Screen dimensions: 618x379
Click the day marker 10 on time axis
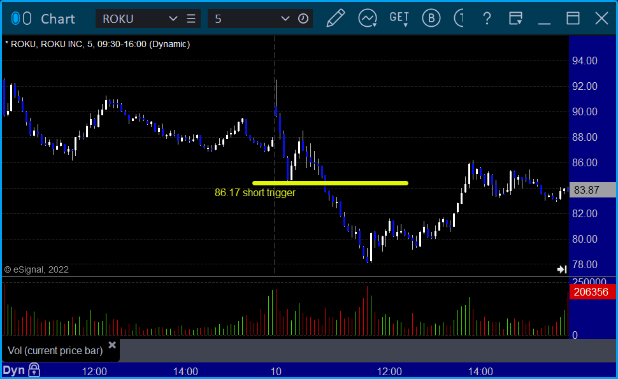(276, 371)
